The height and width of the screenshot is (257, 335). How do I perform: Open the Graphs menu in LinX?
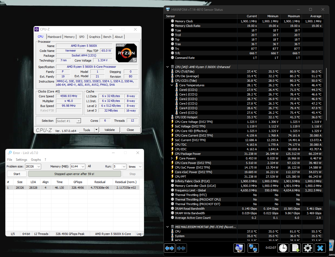[36, 160]
